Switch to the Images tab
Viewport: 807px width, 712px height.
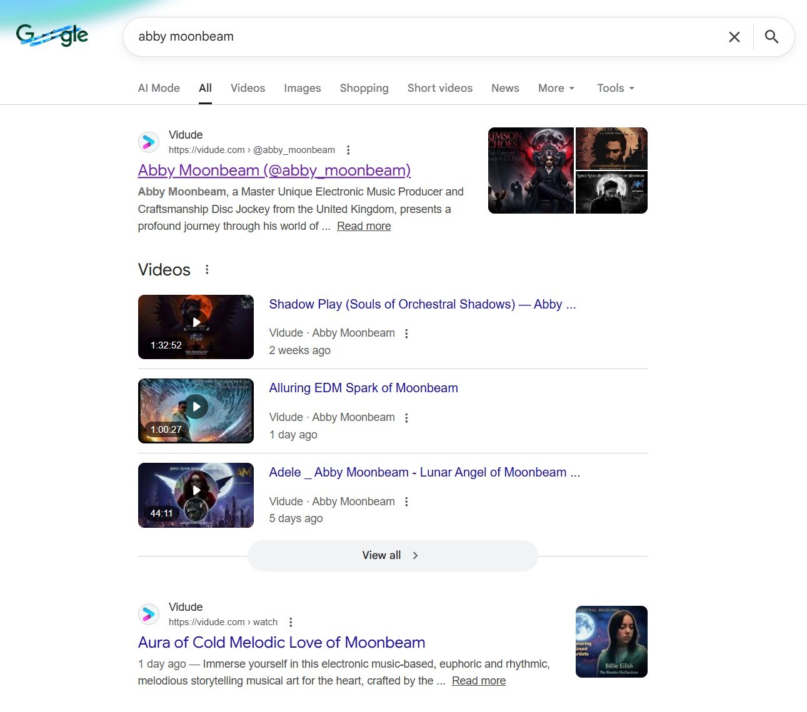click(x=303, y=88)
